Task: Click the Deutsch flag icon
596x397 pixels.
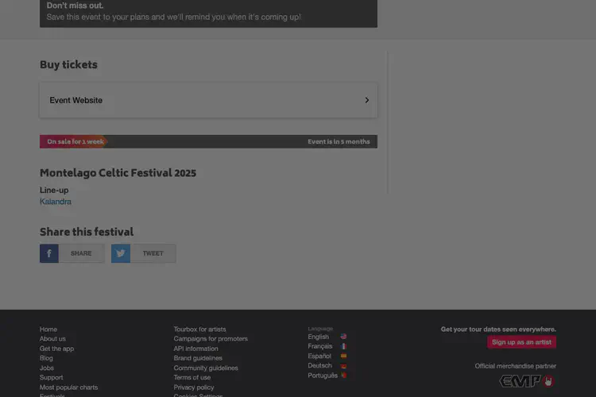Action: [x=343, y=366]
